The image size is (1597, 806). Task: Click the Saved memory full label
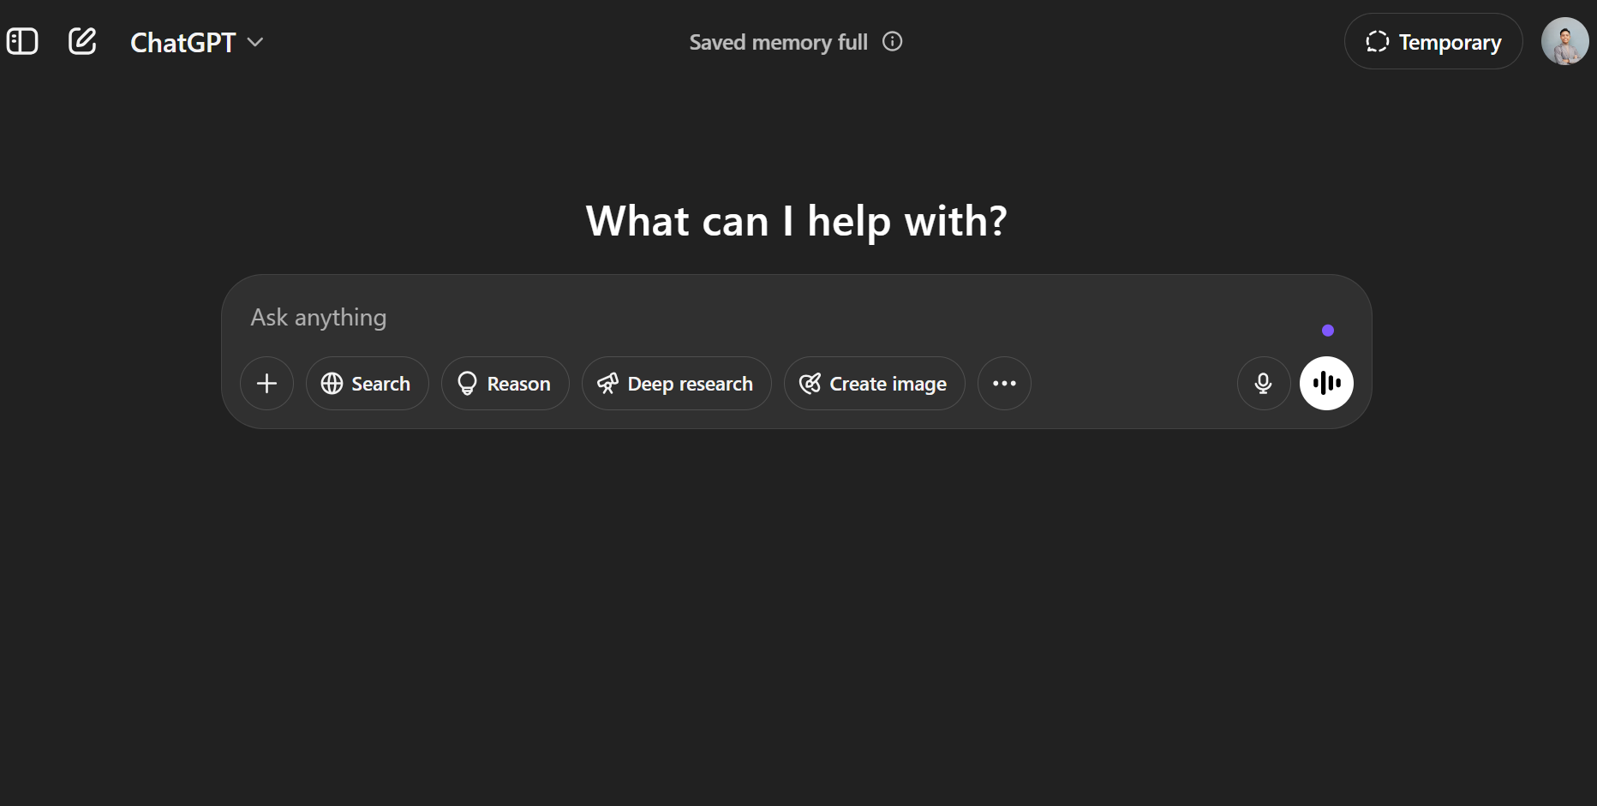778,42
